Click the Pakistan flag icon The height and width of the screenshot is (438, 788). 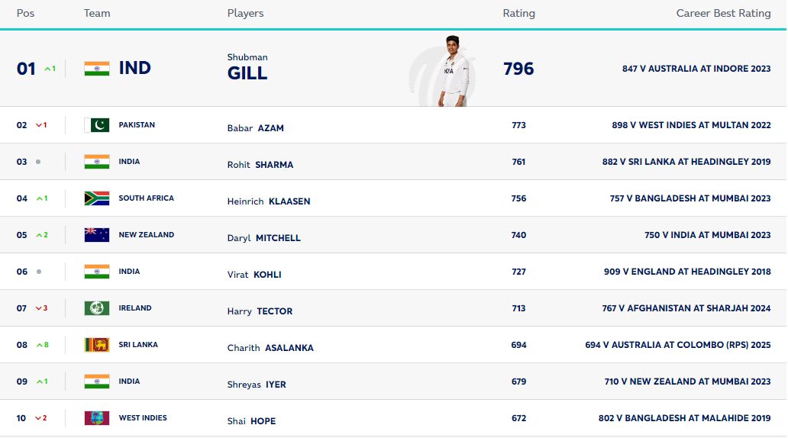97,125
